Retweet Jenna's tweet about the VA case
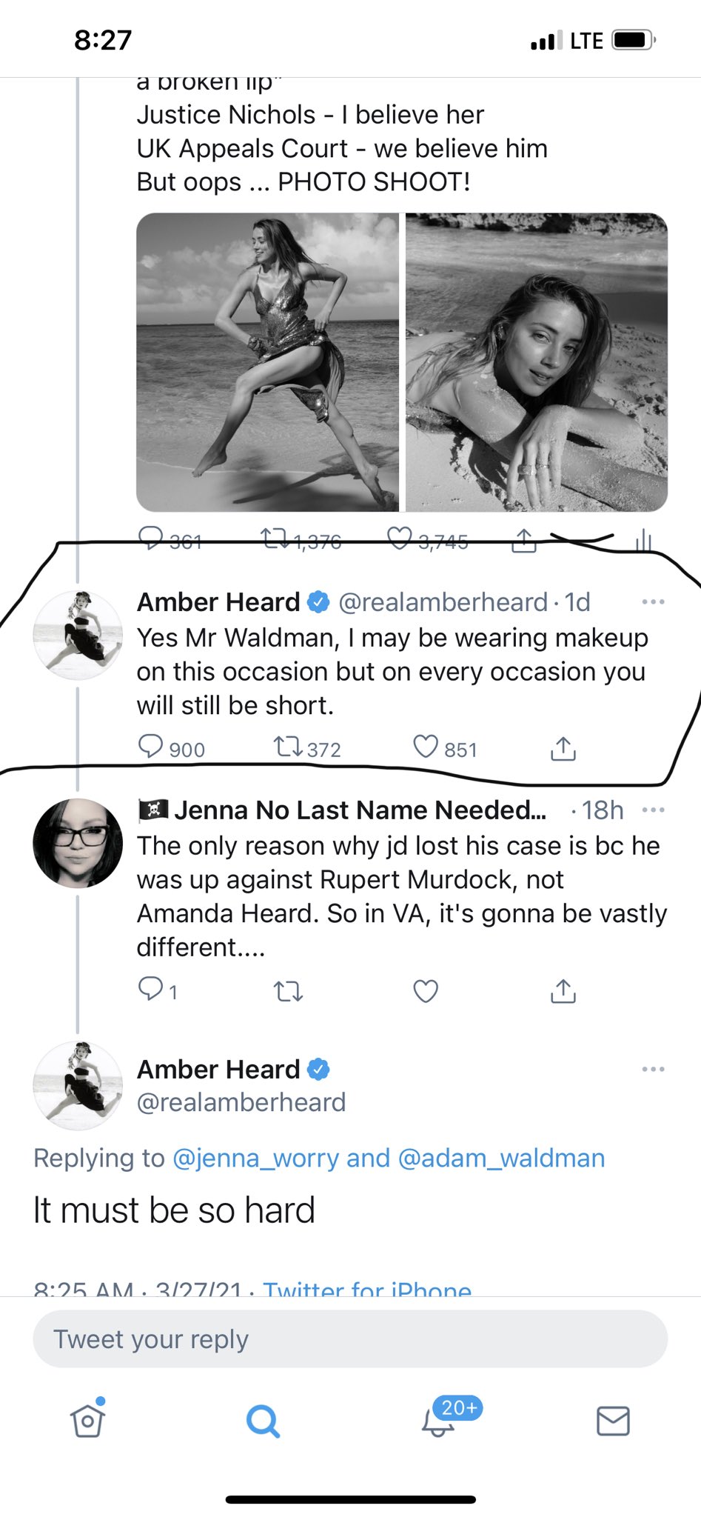 click(x=288, y=991)
